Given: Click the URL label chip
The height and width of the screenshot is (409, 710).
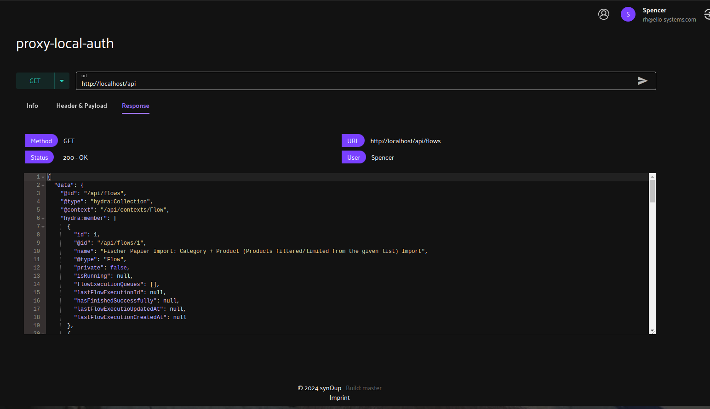Looking at the screenshot, I should click(353, 141).
